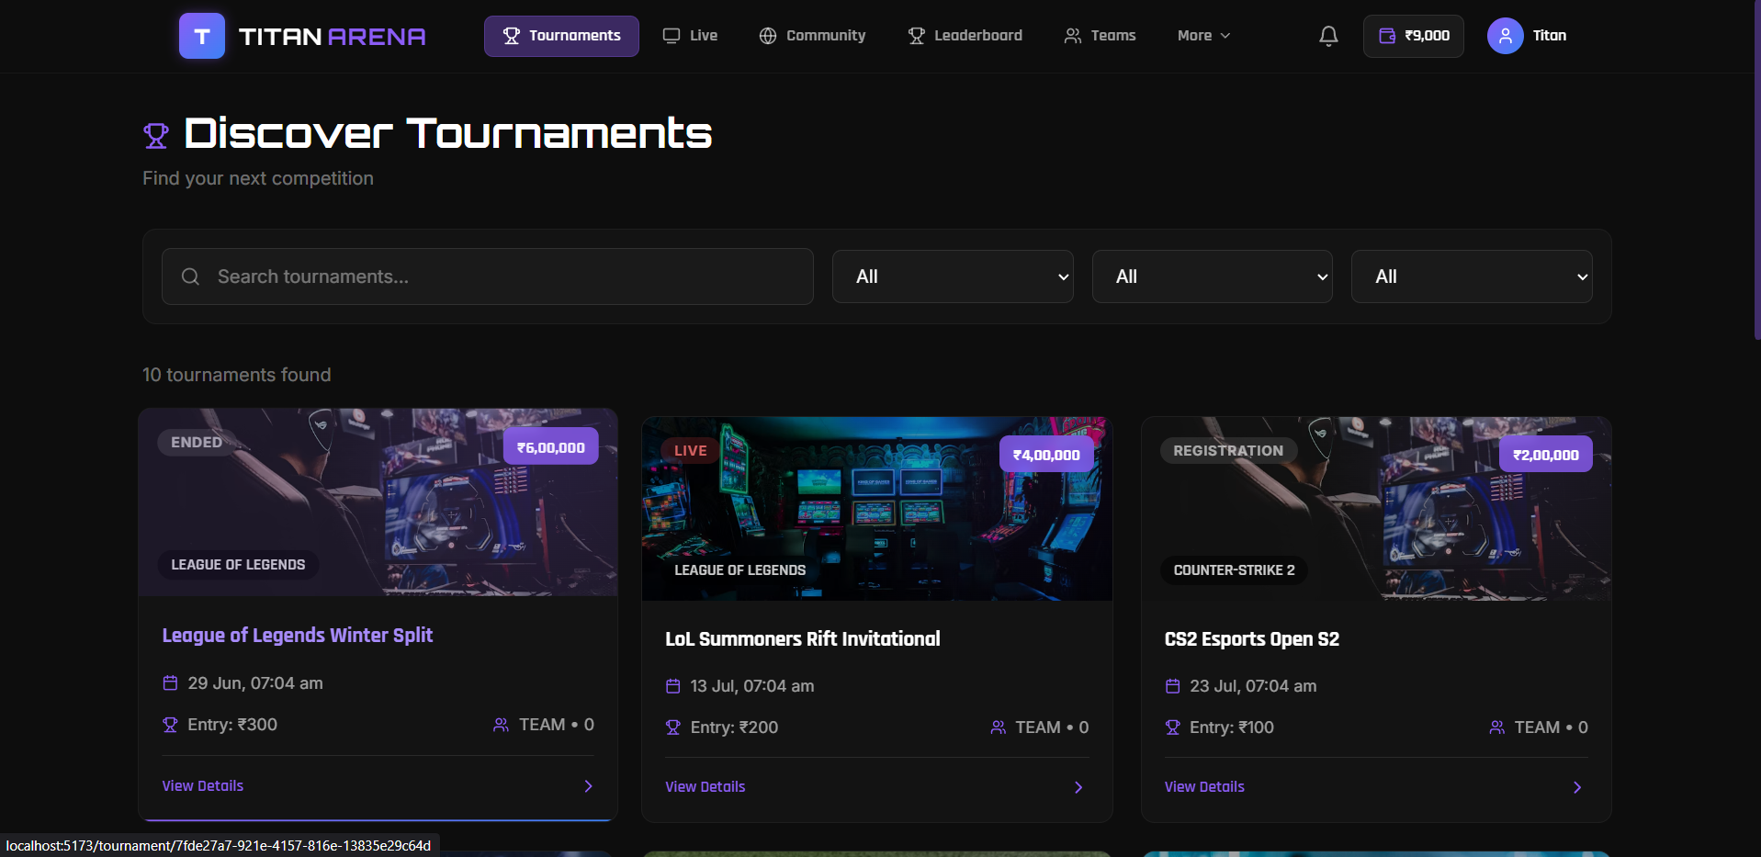This screenshot has width=1761, height=857.
Task: Click the LoL Summoners Rift Invitational title
Action: (x=803, y=639)
